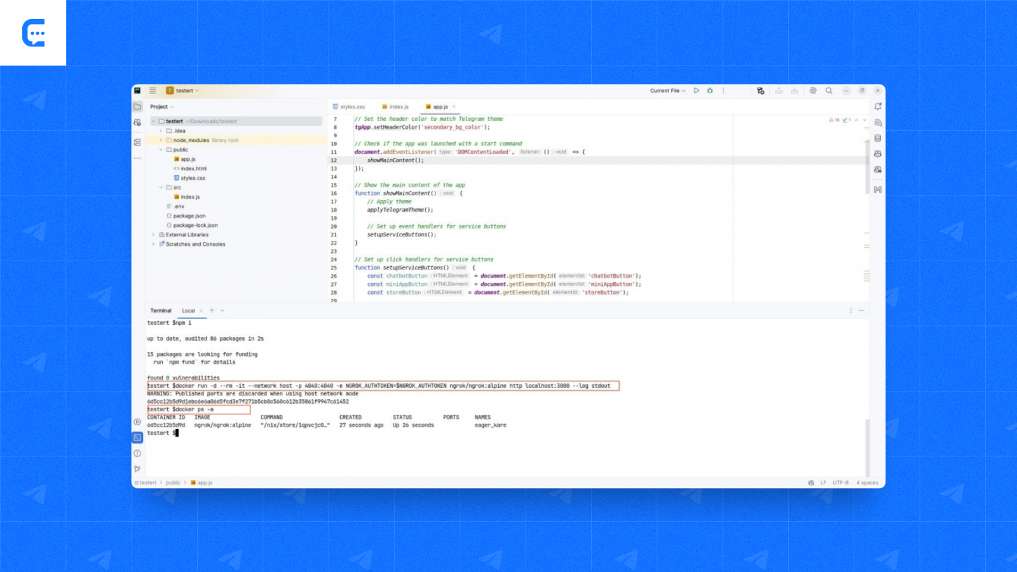
Task: Open the Structure tool window icon
Action: coord(137,142)
